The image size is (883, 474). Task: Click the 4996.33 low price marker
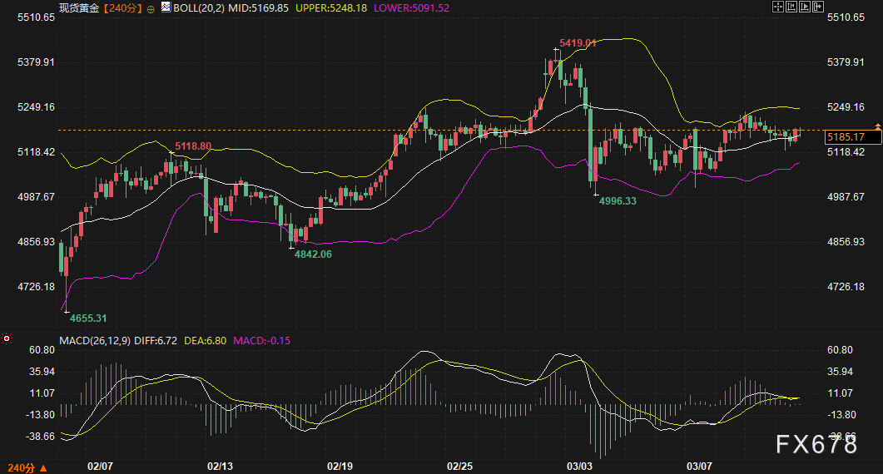click(x=618, y=201)
